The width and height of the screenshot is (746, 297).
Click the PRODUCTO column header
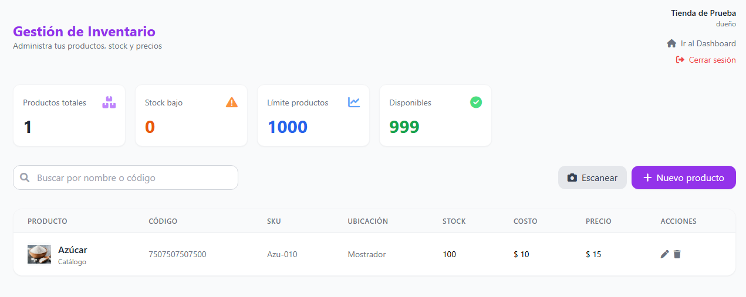coord(48,221)
